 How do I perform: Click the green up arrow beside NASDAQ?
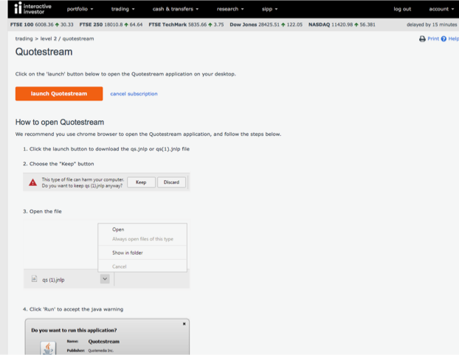coord(356,24)
